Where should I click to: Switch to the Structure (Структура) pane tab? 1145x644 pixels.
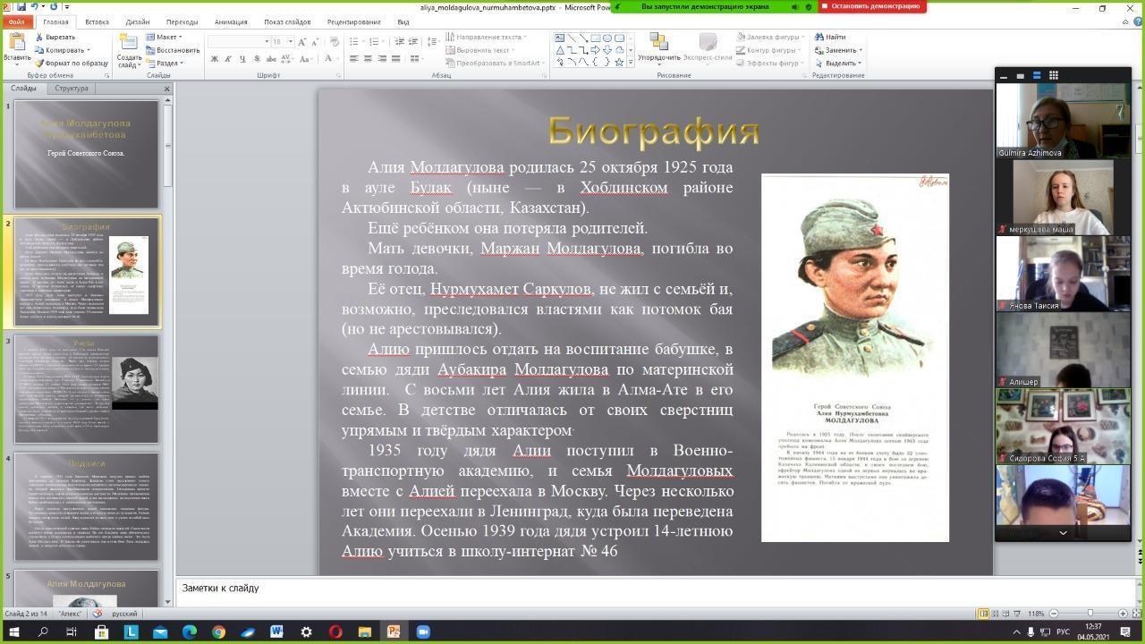72,89
